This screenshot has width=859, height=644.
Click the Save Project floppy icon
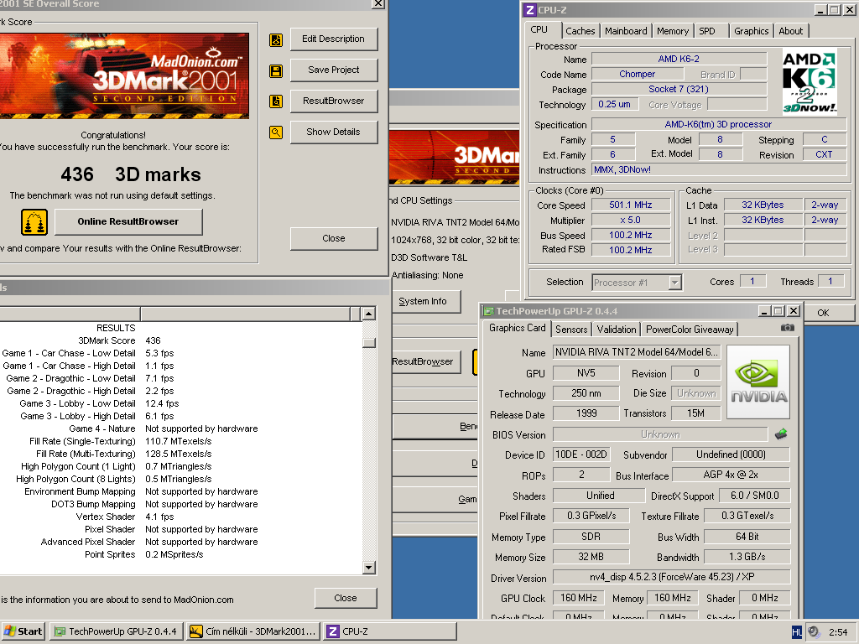click(x=276, y=70)
